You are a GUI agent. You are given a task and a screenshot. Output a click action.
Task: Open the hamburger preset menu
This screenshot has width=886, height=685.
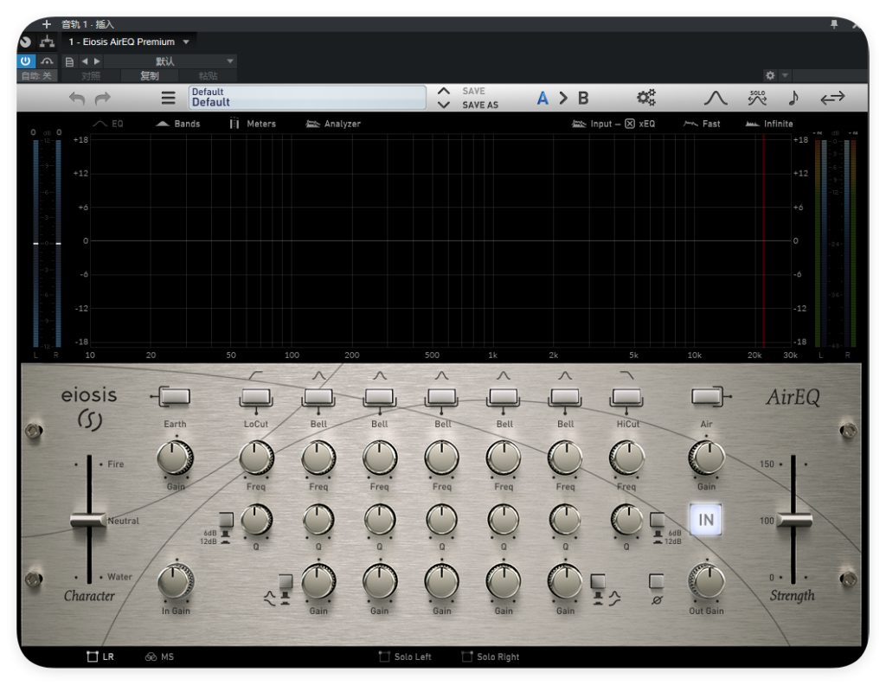coord(168,99)
